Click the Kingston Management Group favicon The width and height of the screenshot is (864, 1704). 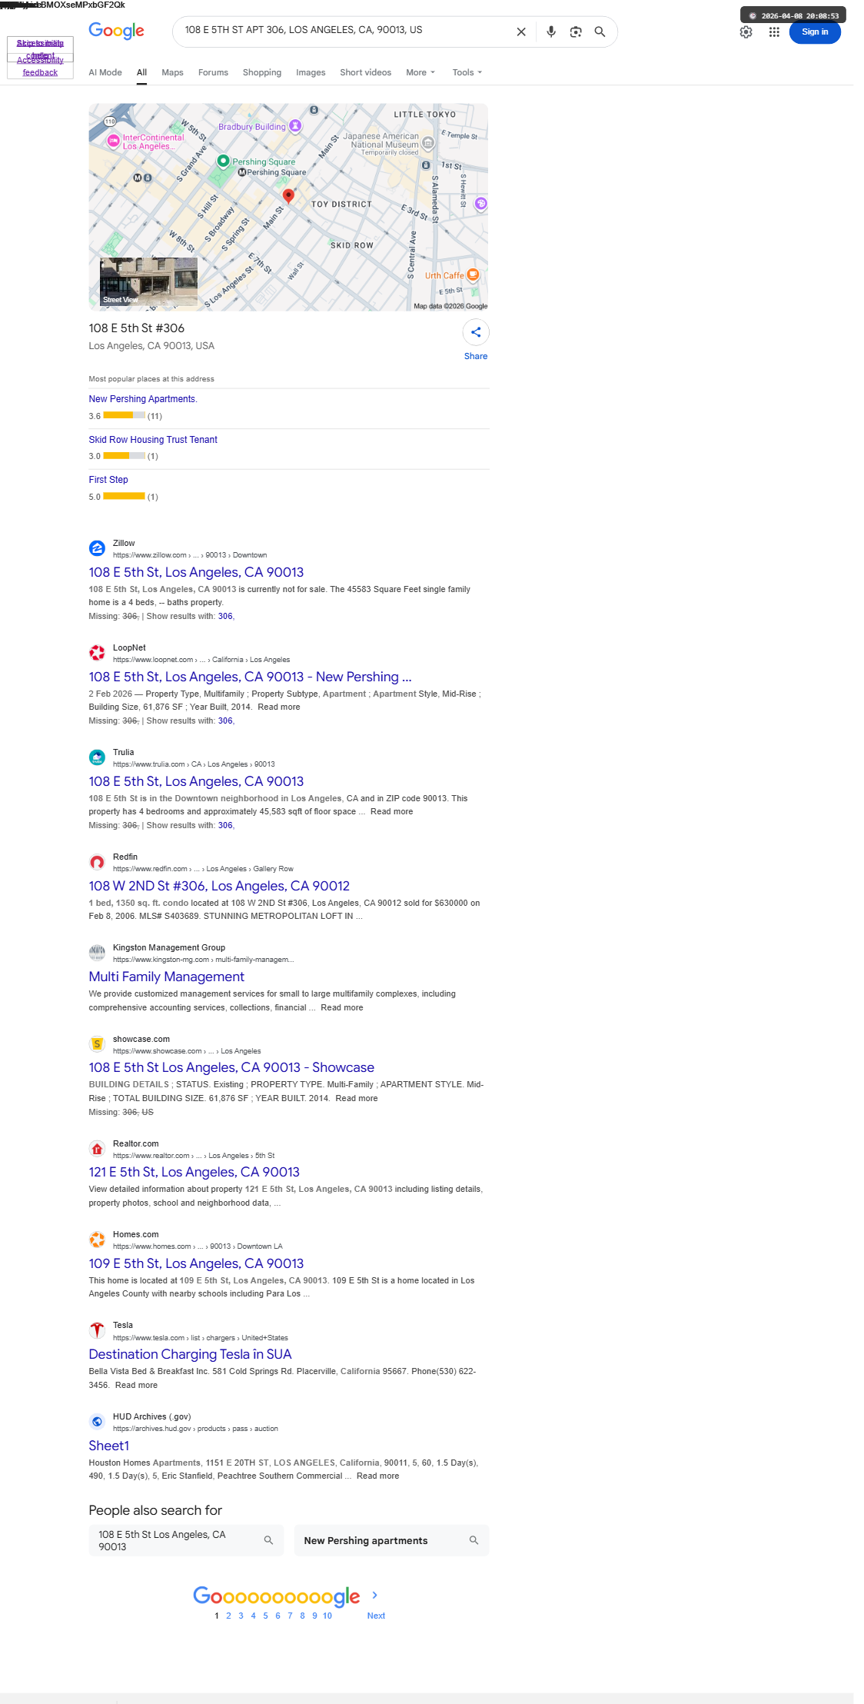click(97, 953)
